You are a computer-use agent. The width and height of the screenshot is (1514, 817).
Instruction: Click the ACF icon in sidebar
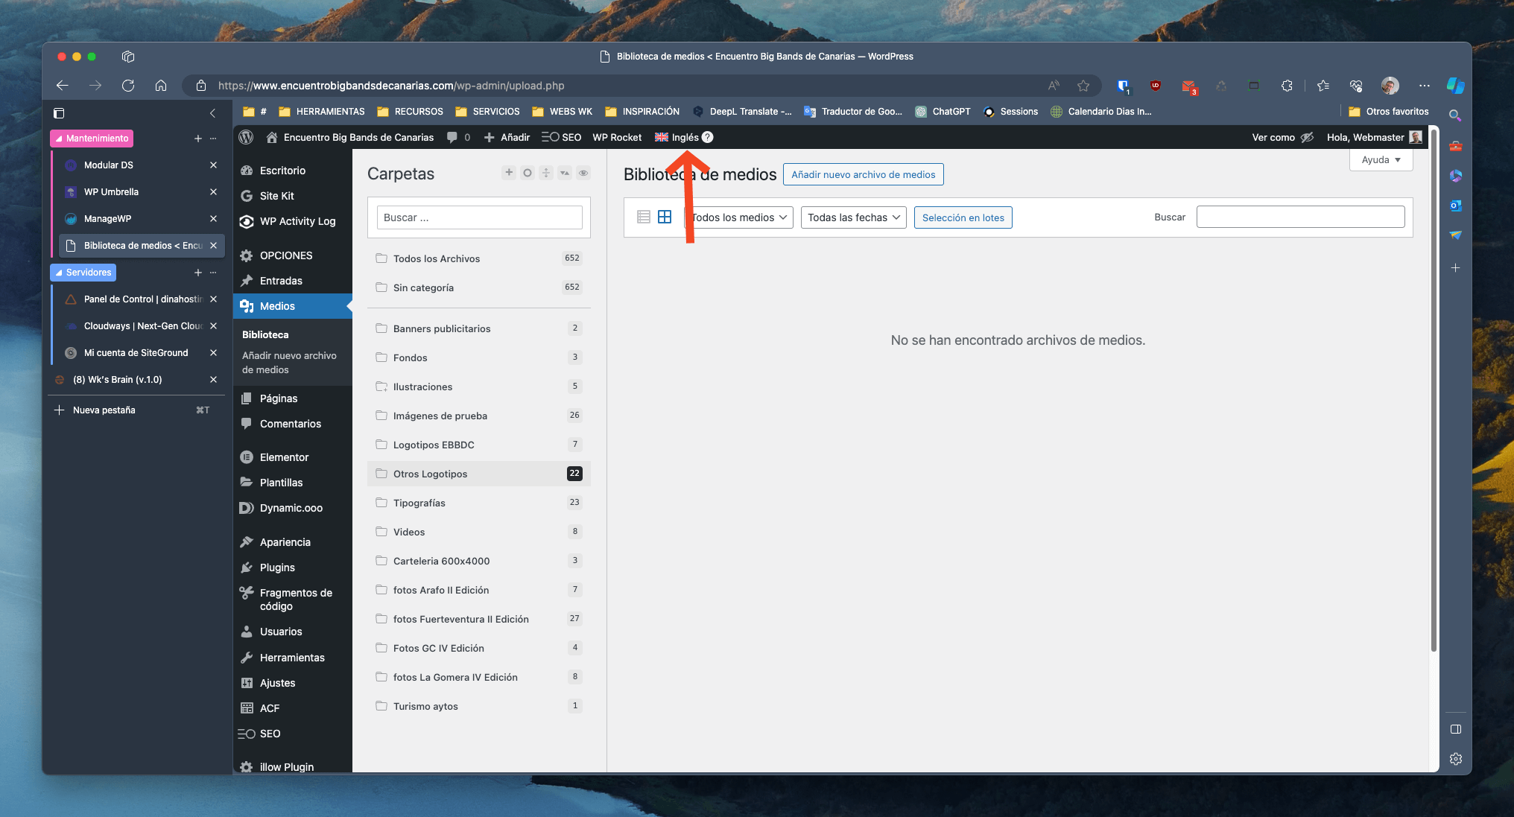247,708
